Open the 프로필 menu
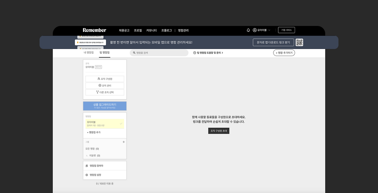This screenshot has height=193, width=378. (x=138, y=30)
